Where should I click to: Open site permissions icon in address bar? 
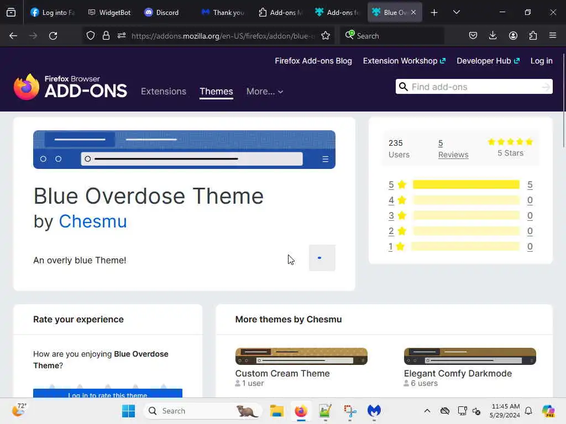tap(122, 36)
